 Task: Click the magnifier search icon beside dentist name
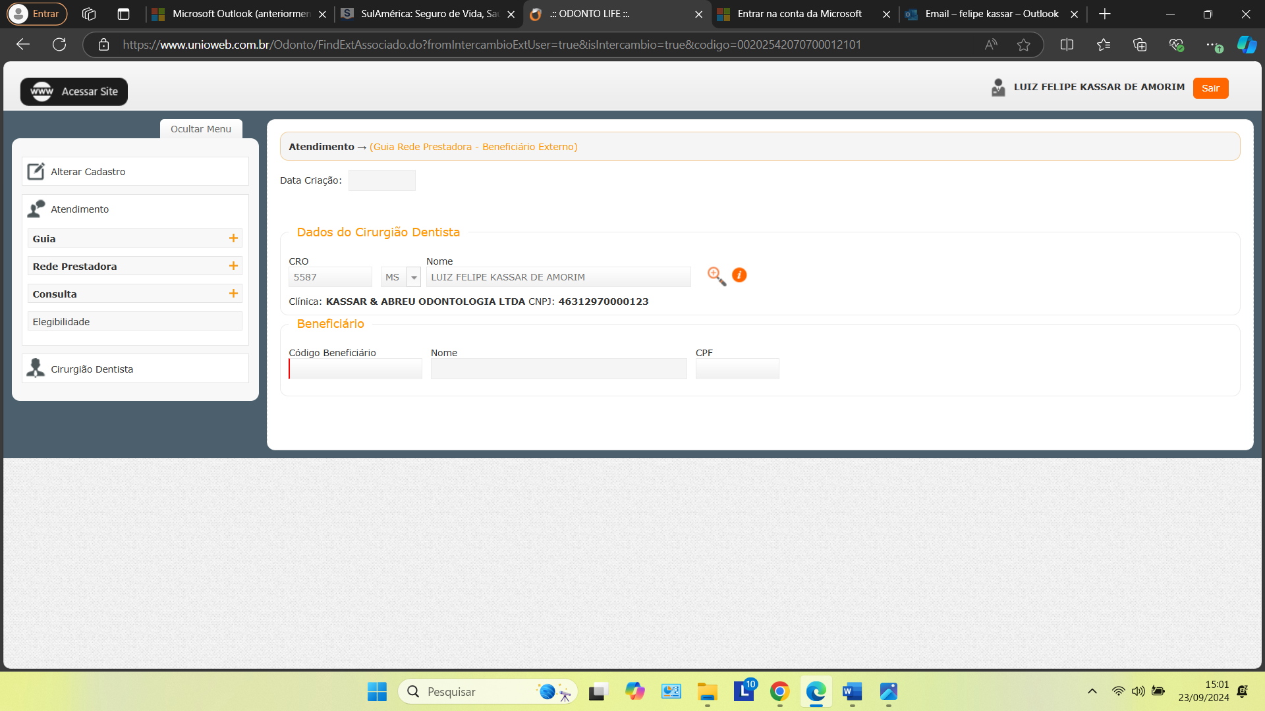tap(716, 276)
